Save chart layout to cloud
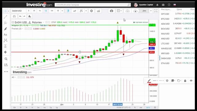This screenshot has height=111, width=197. (x=135, y=11)
